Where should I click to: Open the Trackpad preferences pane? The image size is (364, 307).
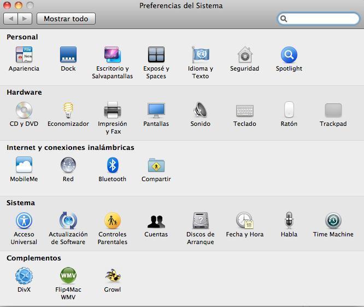[333, 111]
